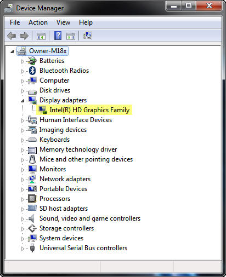Click the Portable Devices icon
This screenshot has height=277, width=226.
32,189
